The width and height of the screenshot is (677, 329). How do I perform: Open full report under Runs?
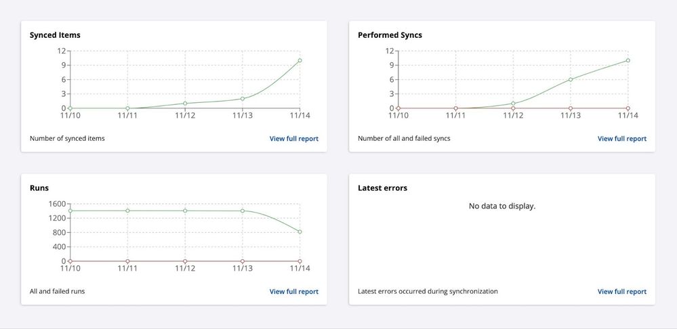(x=293, y=292)
